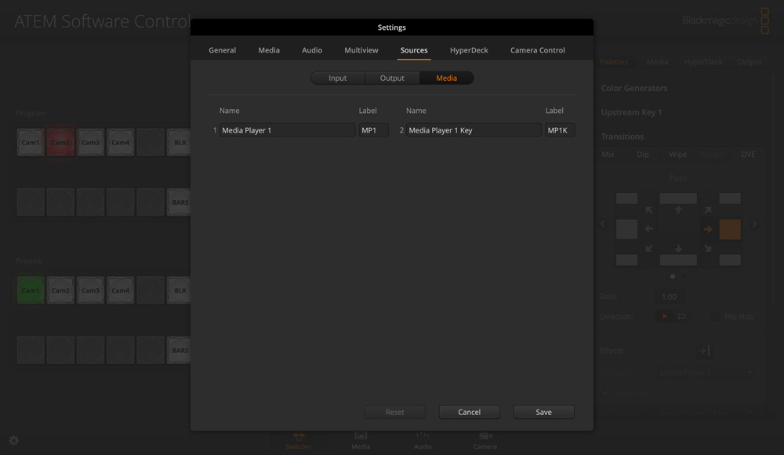The height and width of the screenshot is (455, 784).
Task: Open the Audio settings tab
Action: (312, 50)
